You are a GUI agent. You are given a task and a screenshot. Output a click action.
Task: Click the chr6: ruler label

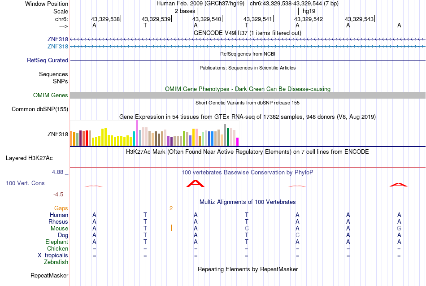pyautogui.click(x=62, y=19)
